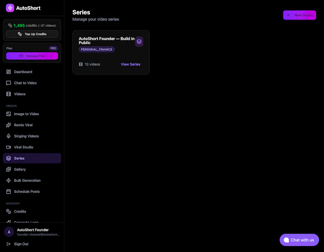Click the Chat to Video speech bubble icon
Viewport: 324px width, 252px height.
tap(9, 83)
